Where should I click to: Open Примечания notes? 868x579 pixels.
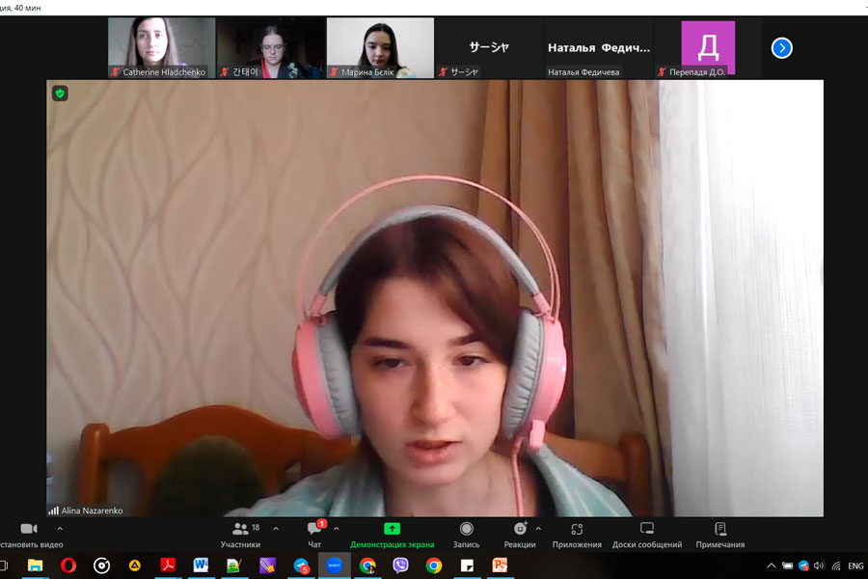click(720, 536)
